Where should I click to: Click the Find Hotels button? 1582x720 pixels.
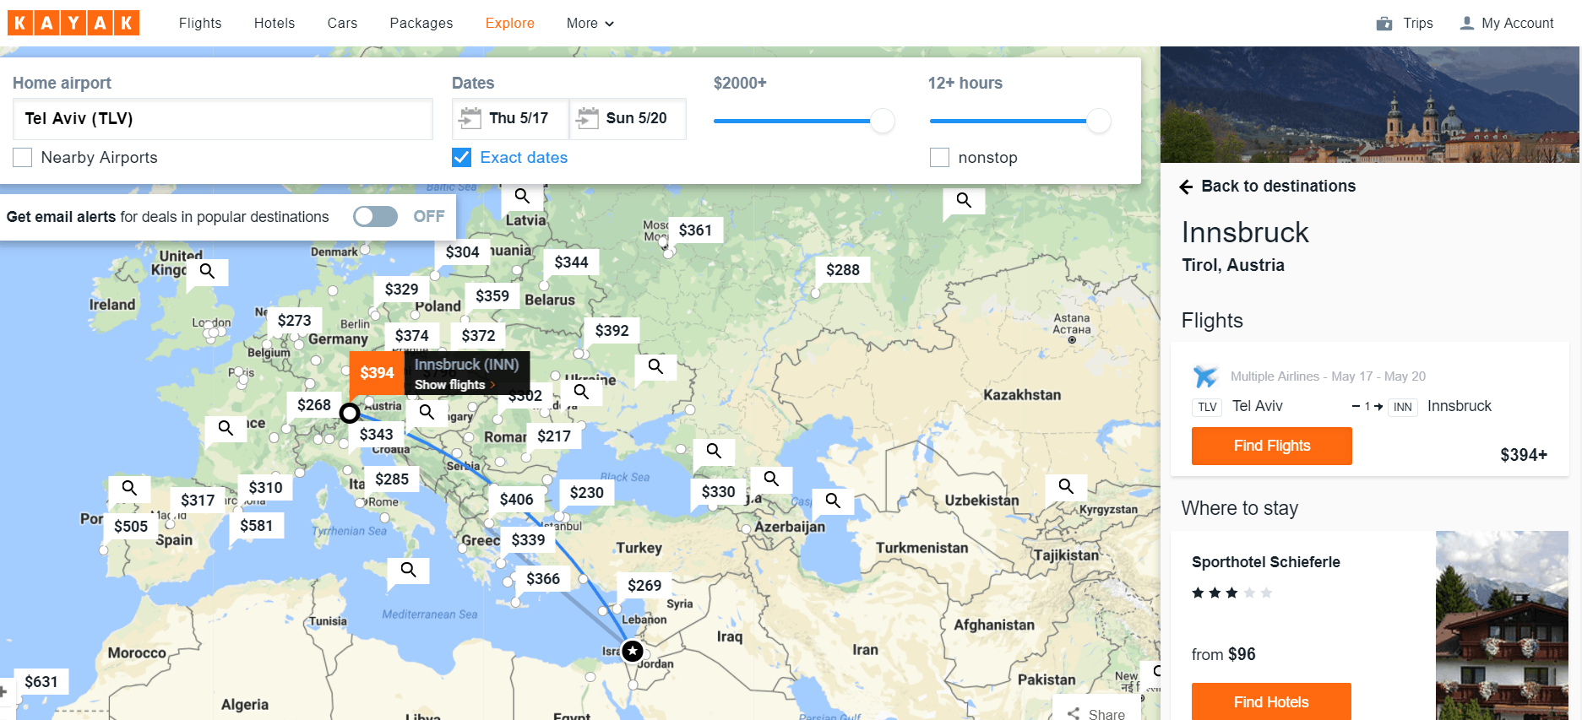click(x=1271, y=702)
